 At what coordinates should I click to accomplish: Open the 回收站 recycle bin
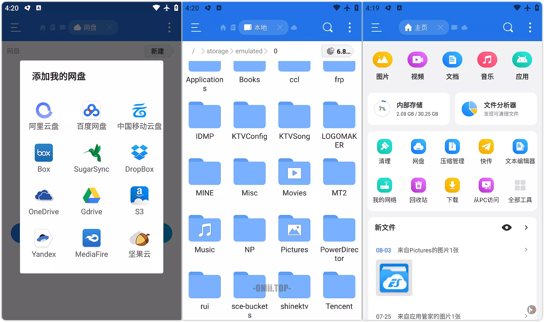pos(418,190)
